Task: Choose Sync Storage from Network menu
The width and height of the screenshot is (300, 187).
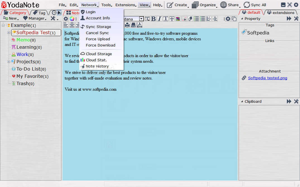Action: (x=101, y=27)
